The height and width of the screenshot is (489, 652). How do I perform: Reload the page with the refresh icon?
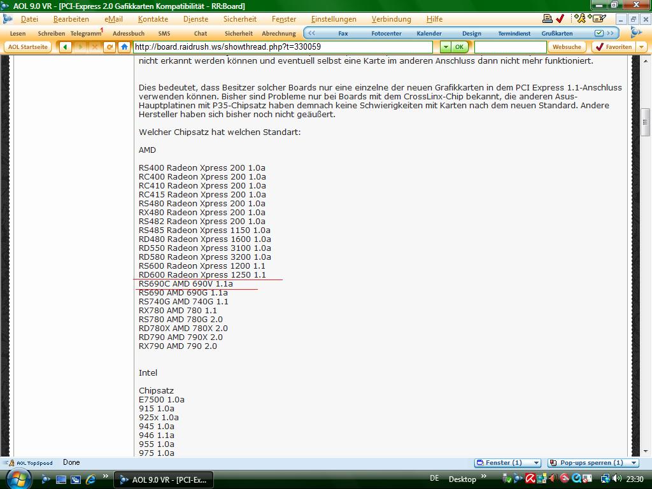(x=110, y=47)
